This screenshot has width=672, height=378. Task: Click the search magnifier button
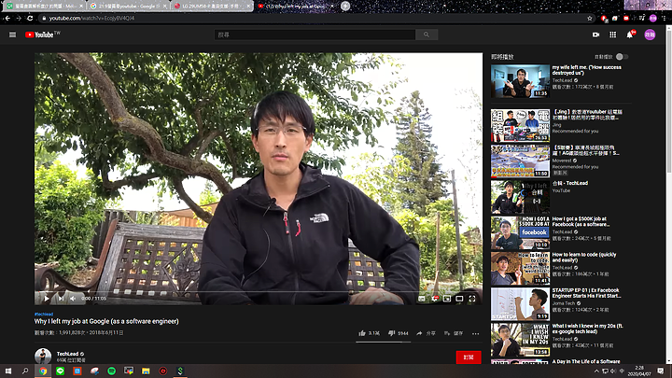(x=427, y=35)
